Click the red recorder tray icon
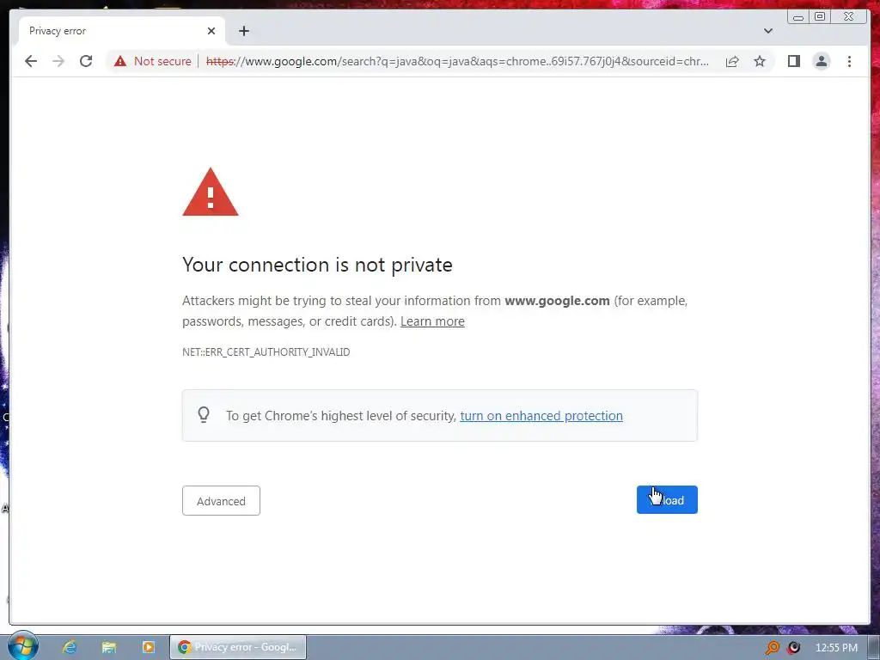This screenshot has width=880, height=660. [x=793, y=648]
